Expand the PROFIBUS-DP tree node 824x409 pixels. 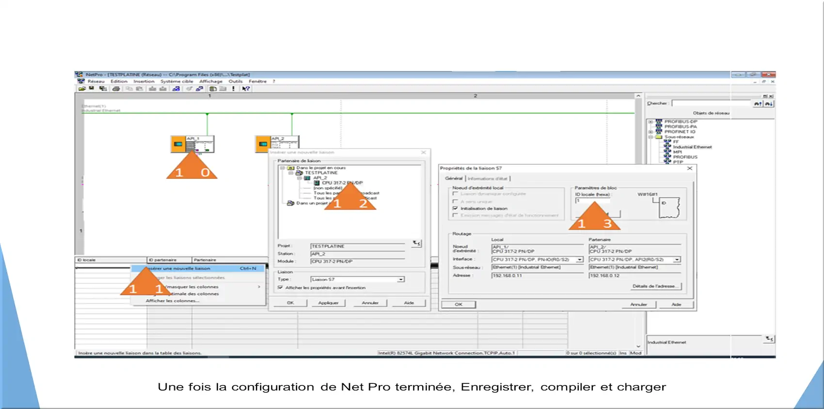(x=651, y=121)
